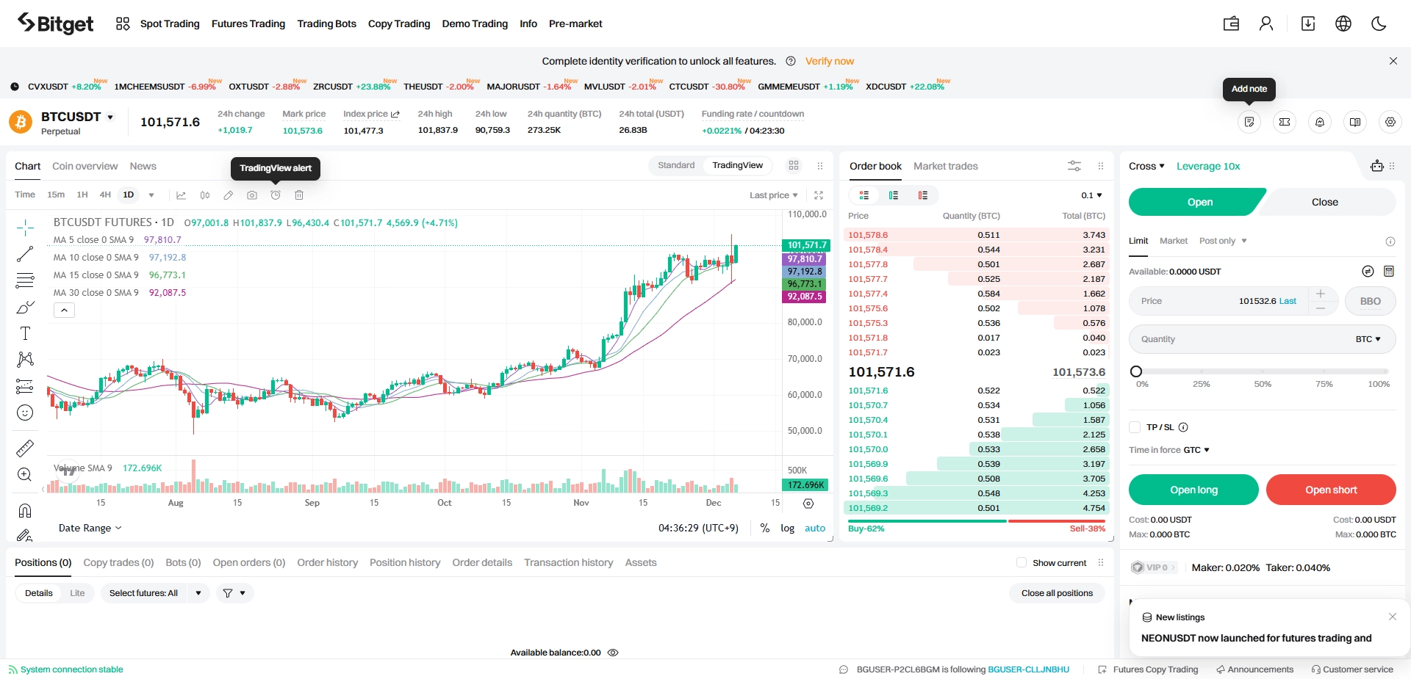Click Close all positions button
1411x679 pixels.
[x=1057, y=593]
